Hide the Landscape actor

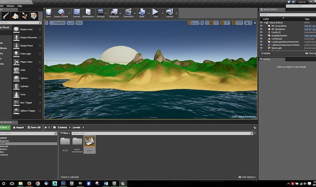[261, 39]
